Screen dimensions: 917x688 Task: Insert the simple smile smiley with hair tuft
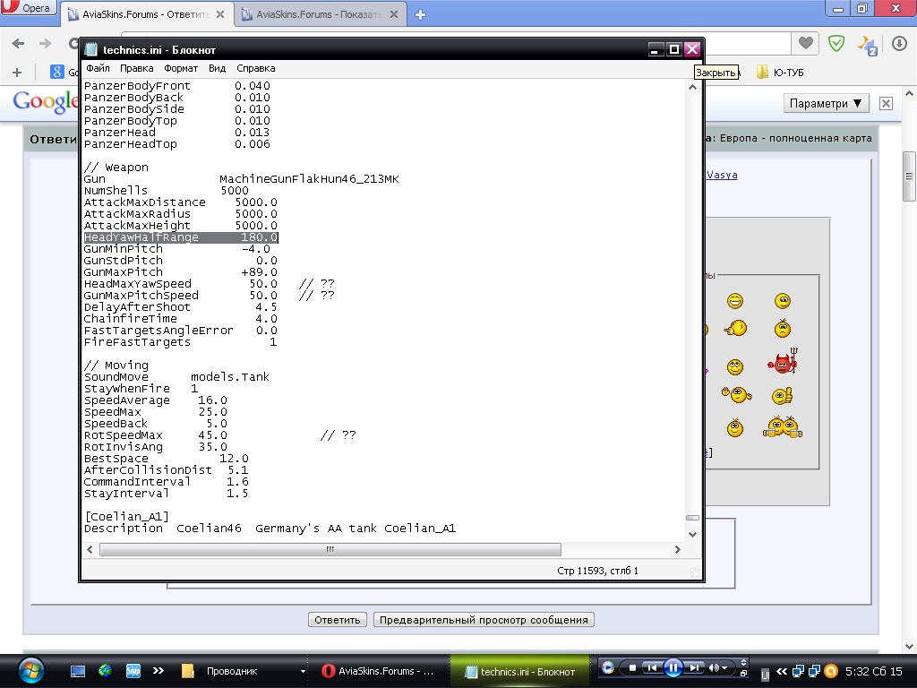(x=735, y=428)
